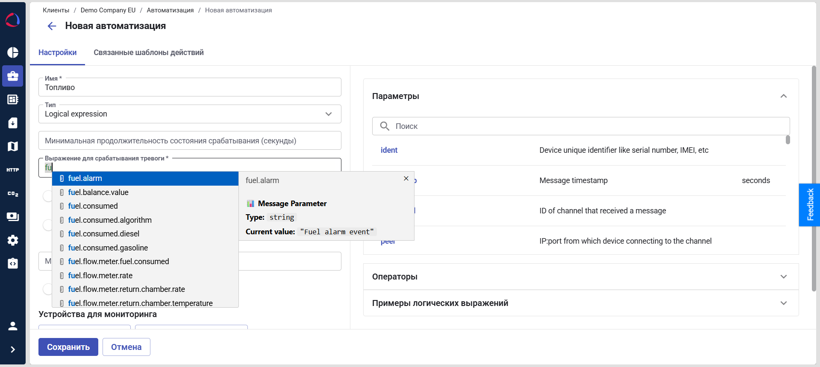Open the Тип dropdown Logical expression
This screenshot has height=367, width=820.
point(190,114)
